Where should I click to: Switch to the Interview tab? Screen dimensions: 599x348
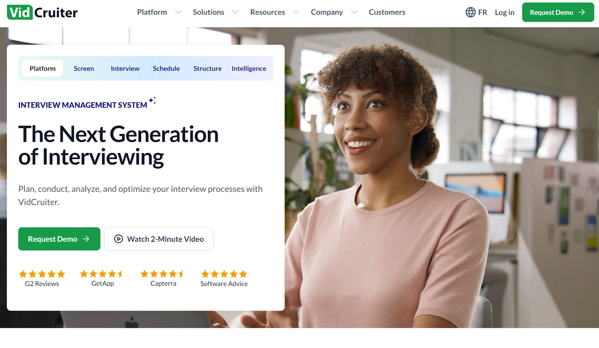pos(125,68)
